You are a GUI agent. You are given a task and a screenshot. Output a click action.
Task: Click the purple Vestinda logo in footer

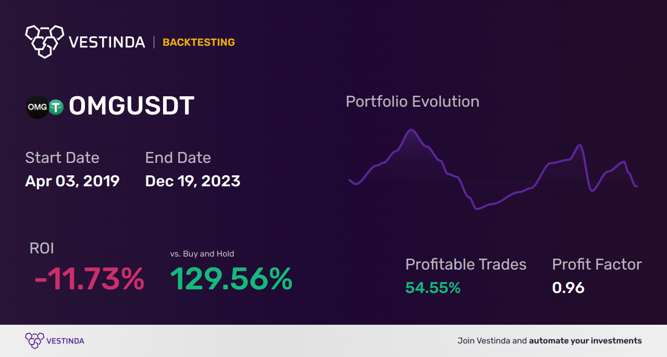click(34, 341)
